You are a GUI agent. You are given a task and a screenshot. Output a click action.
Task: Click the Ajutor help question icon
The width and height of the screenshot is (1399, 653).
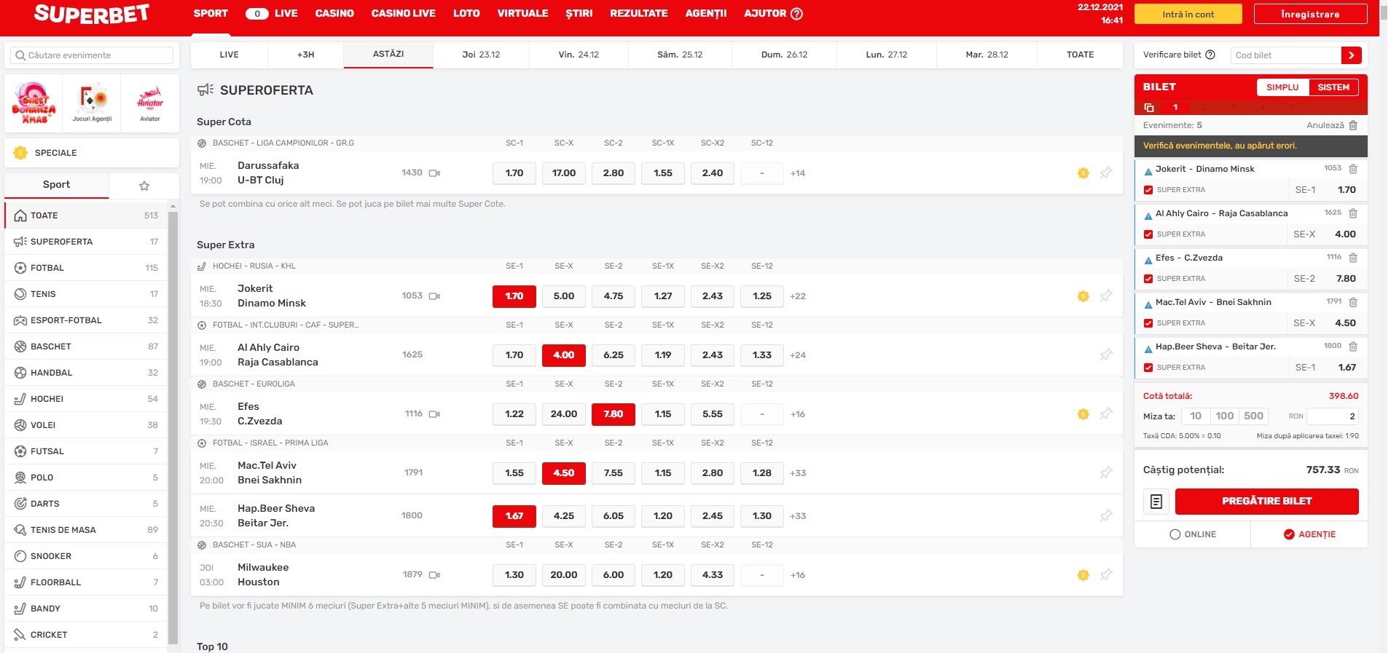click(x=796, y=13)
